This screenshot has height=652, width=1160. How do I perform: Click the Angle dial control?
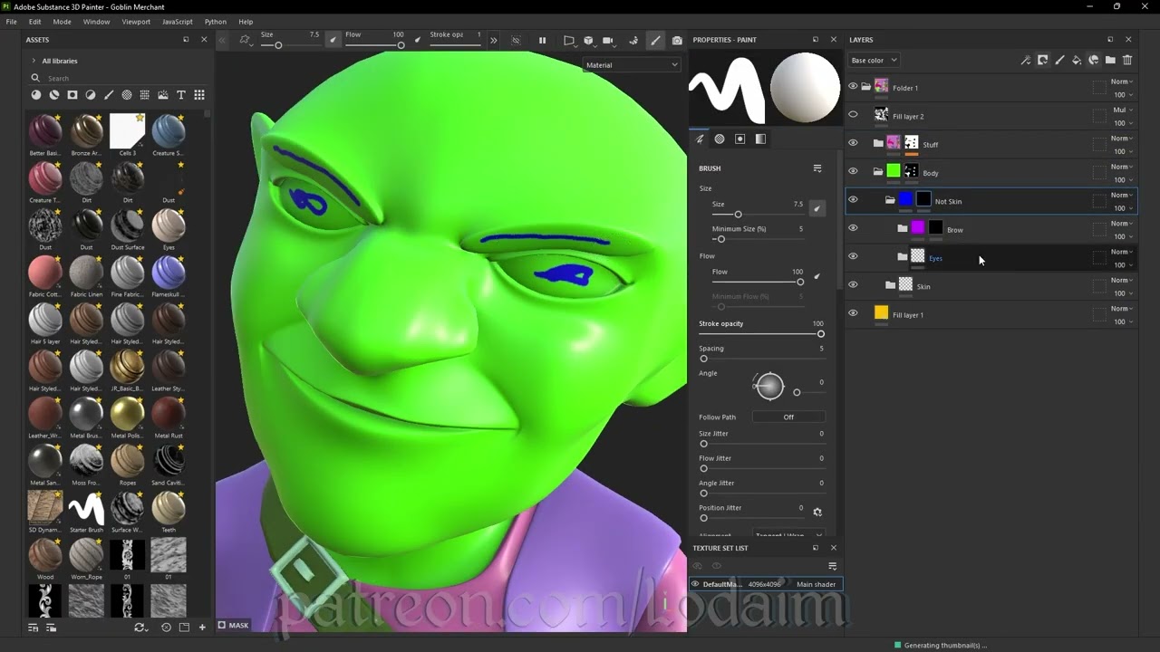769,386
